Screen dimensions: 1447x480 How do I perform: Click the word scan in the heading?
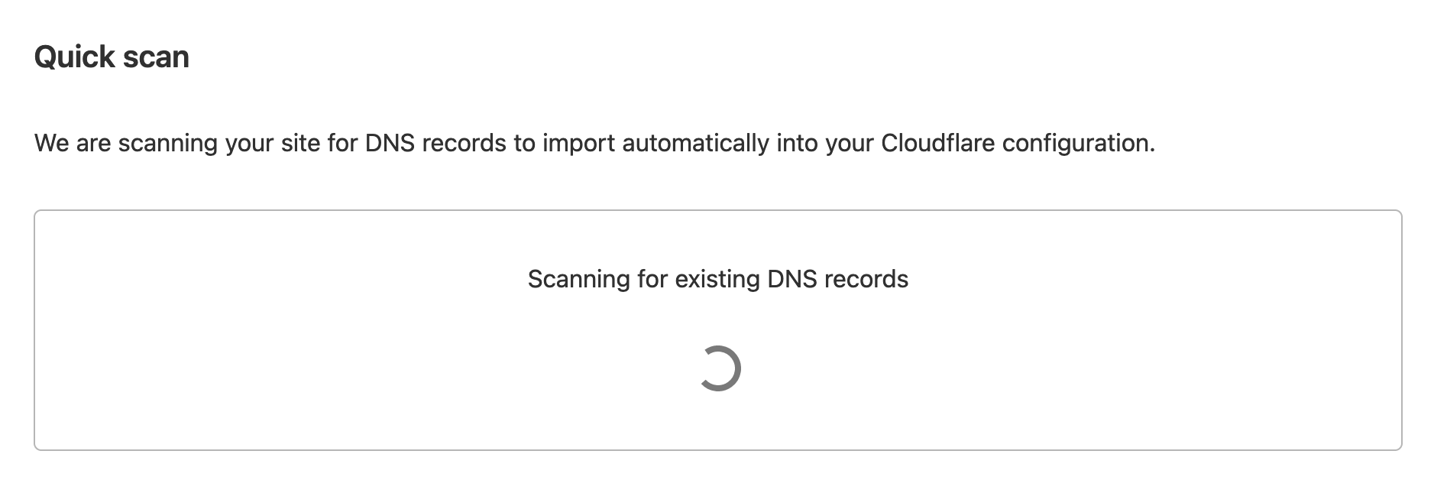click(x=155, y=58)
